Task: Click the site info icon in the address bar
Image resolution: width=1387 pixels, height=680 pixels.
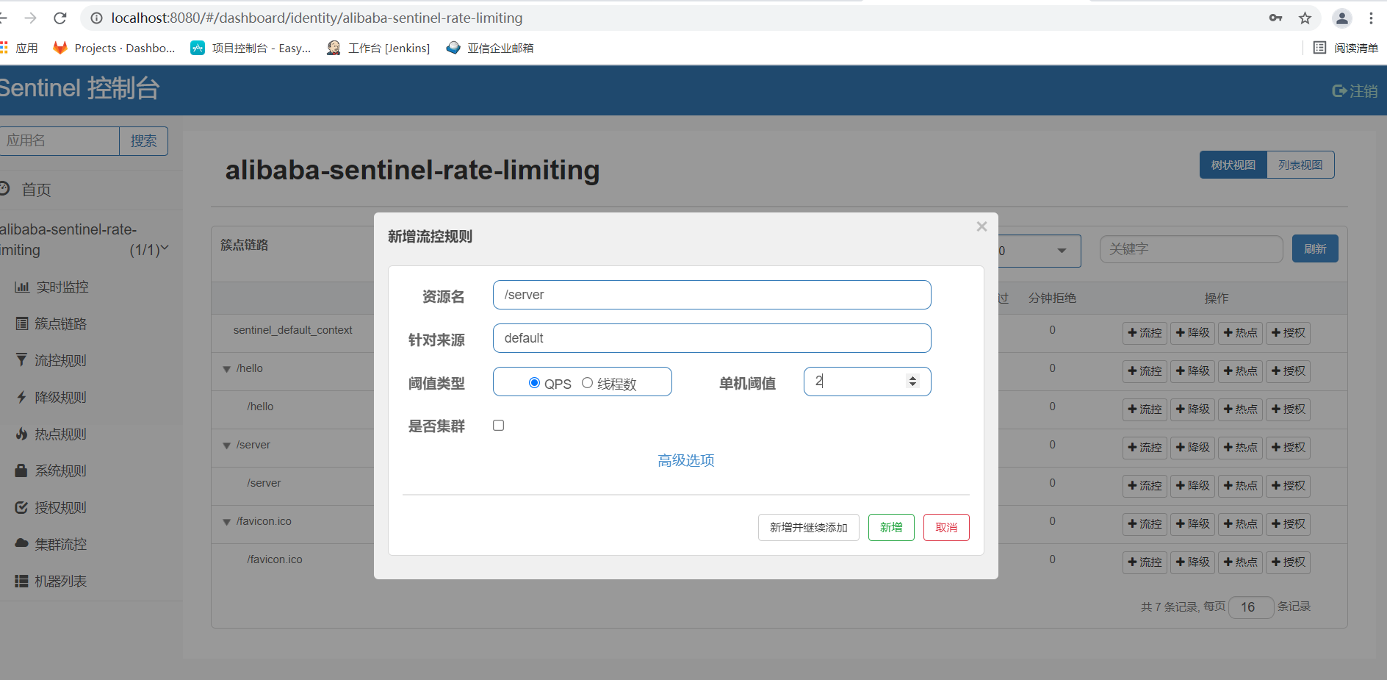Action: coord(96,18)
